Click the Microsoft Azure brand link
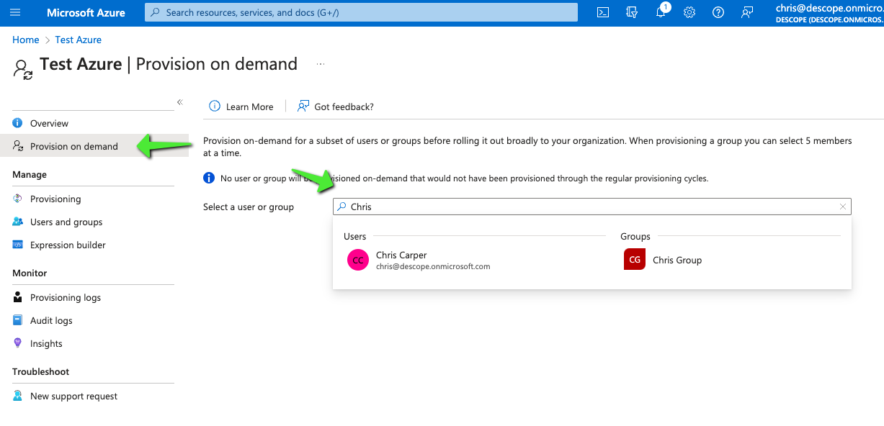This screenshot has width=884, height=426. tap(86, 12)
